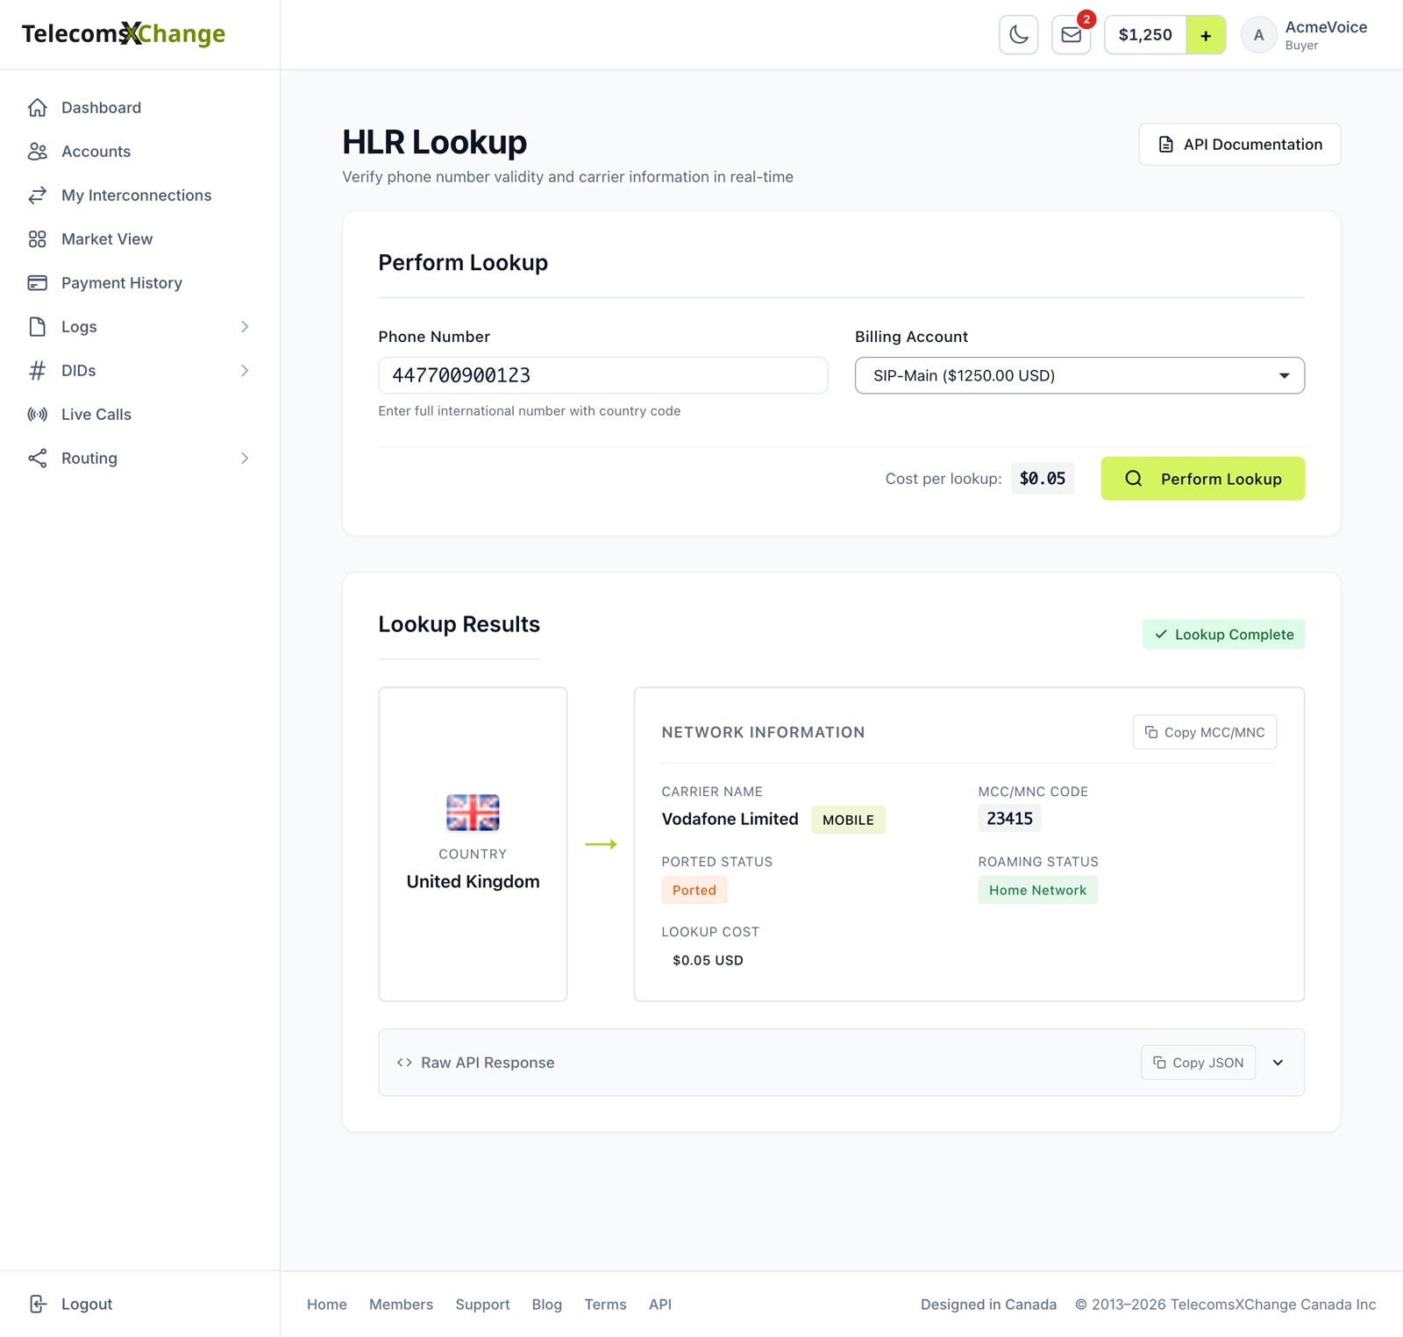Expand the DIDs submenu chevron
This screenshot has height=1337, width=1403.
(x=245, y=371)
